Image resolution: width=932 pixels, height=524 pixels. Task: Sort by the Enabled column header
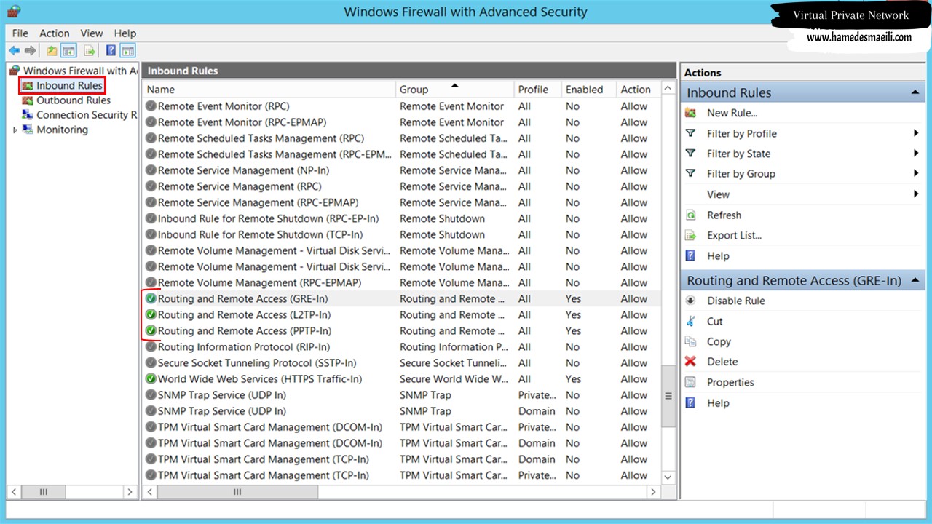(588, 90)
